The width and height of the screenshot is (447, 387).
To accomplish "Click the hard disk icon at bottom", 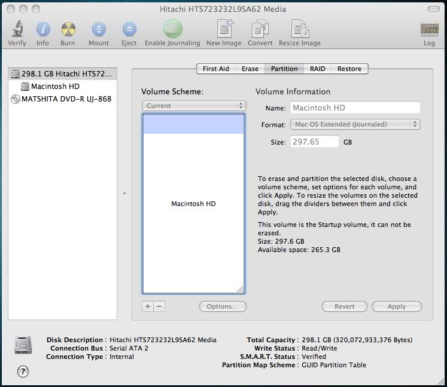I will point(23,345).
